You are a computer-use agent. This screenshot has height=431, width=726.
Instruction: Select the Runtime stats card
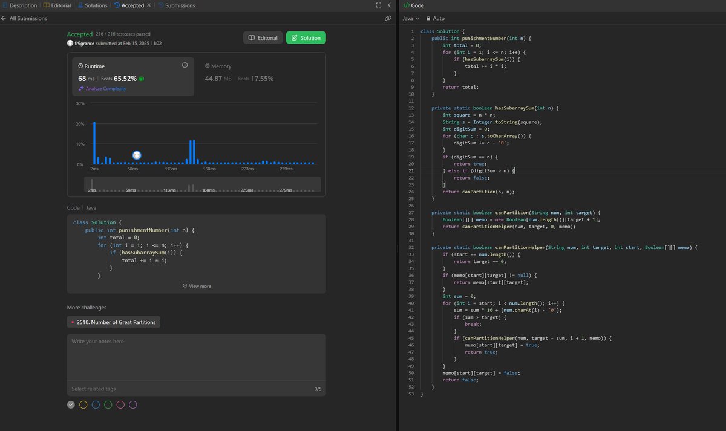coord(134,77)
